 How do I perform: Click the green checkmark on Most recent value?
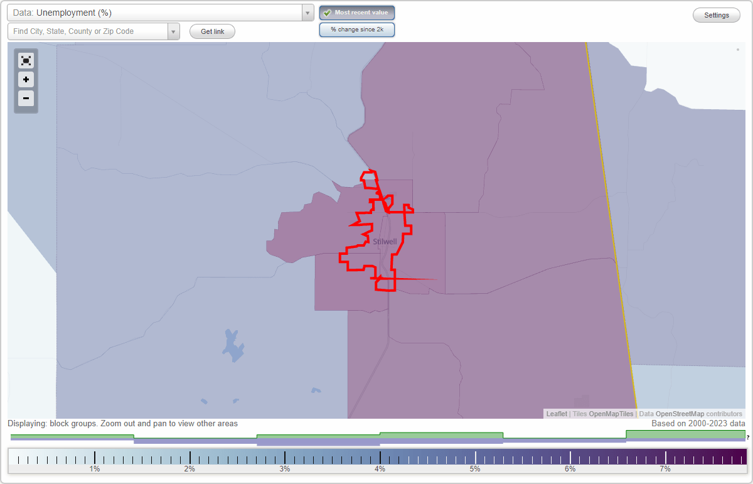point(327,13)
